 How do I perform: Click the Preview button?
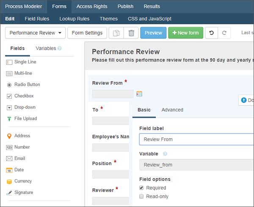tap(153, 33)
